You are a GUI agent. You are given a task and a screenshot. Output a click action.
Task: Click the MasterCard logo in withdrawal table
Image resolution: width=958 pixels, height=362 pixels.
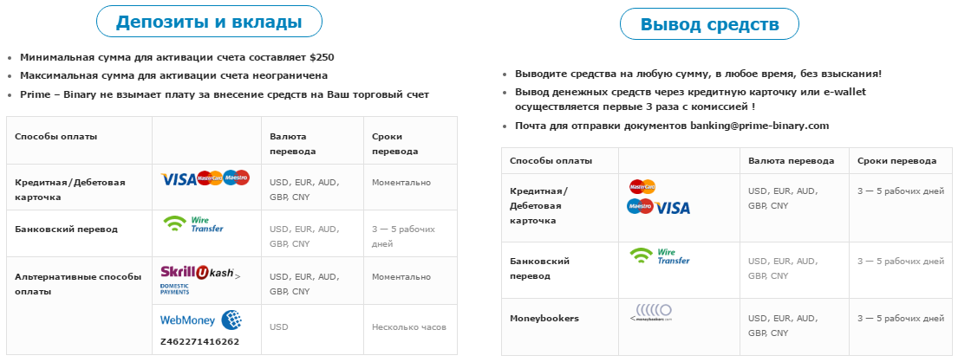pos(642,185)
